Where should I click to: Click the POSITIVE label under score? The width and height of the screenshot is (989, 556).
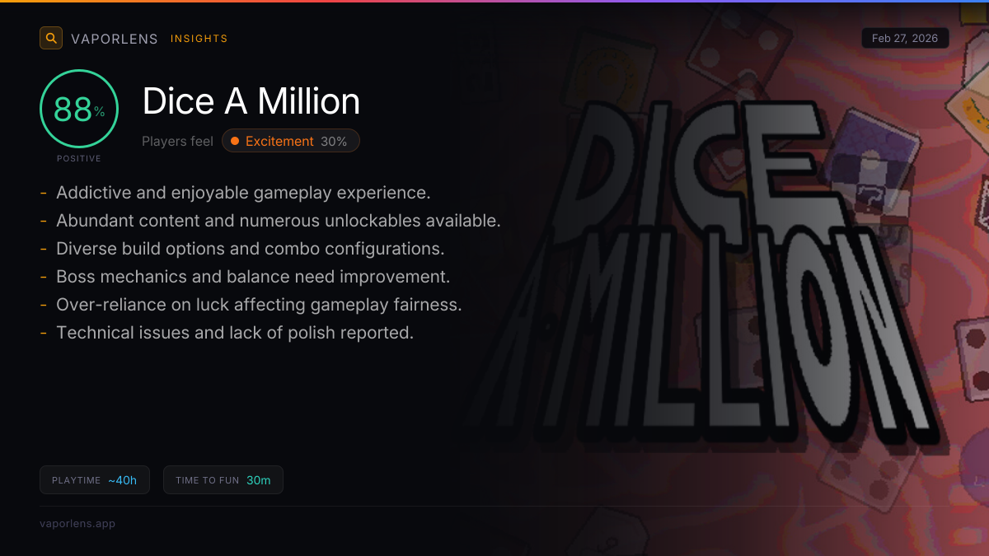click(x=79, y=158)
